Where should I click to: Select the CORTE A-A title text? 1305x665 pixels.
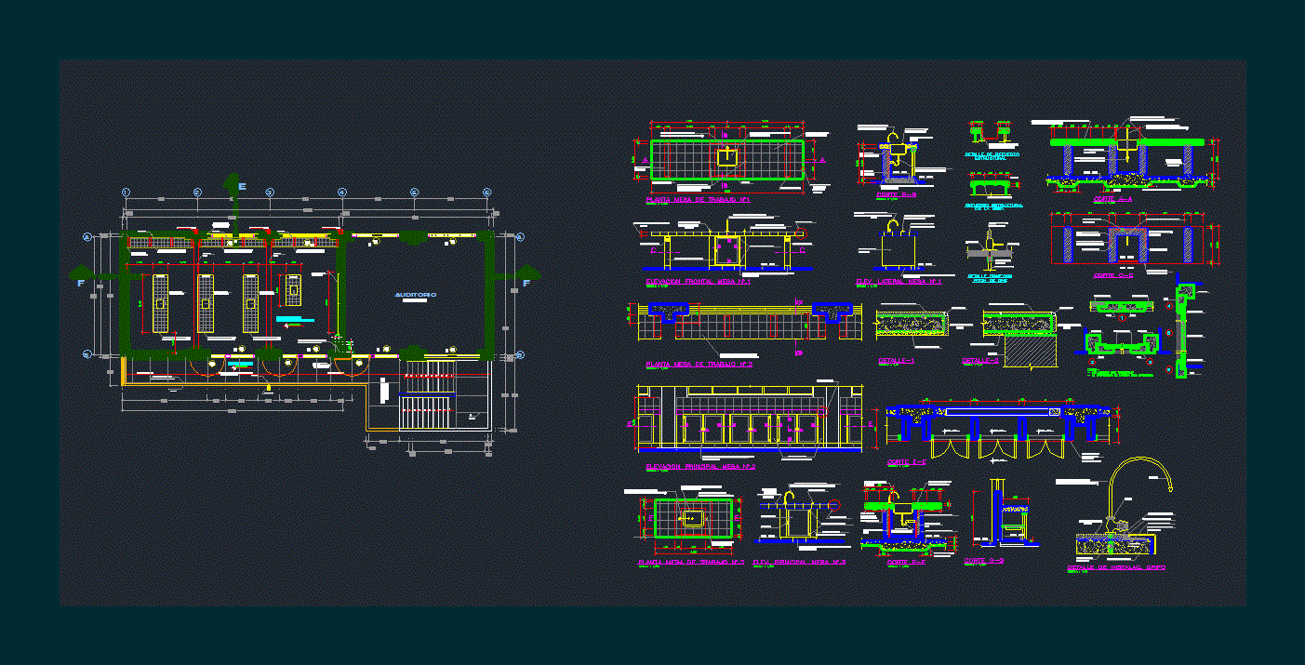1115,199
